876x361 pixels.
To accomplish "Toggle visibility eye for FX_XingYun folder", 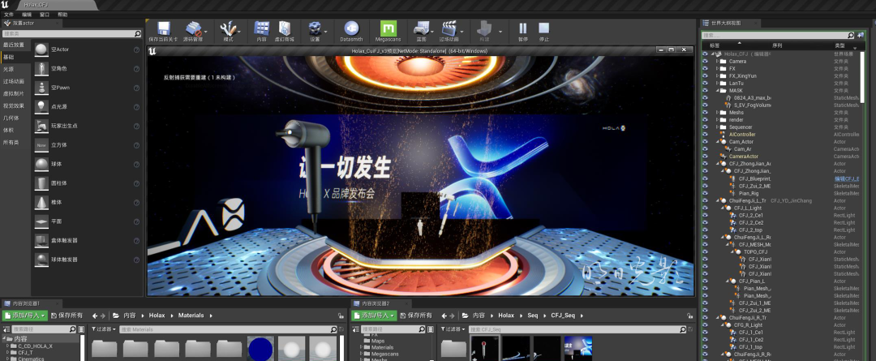I will (705, 76).
